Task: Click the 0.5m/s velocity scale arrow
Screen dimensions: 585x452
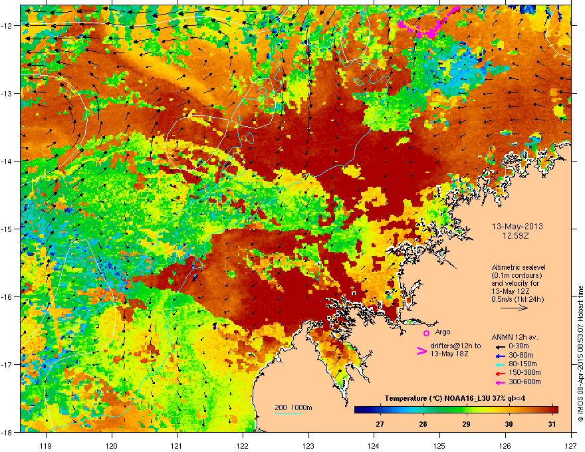Action: click(x=514, y=308)
